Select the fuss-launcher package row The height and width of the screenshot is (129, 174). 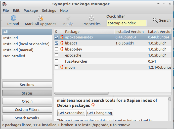pos(113,61)
